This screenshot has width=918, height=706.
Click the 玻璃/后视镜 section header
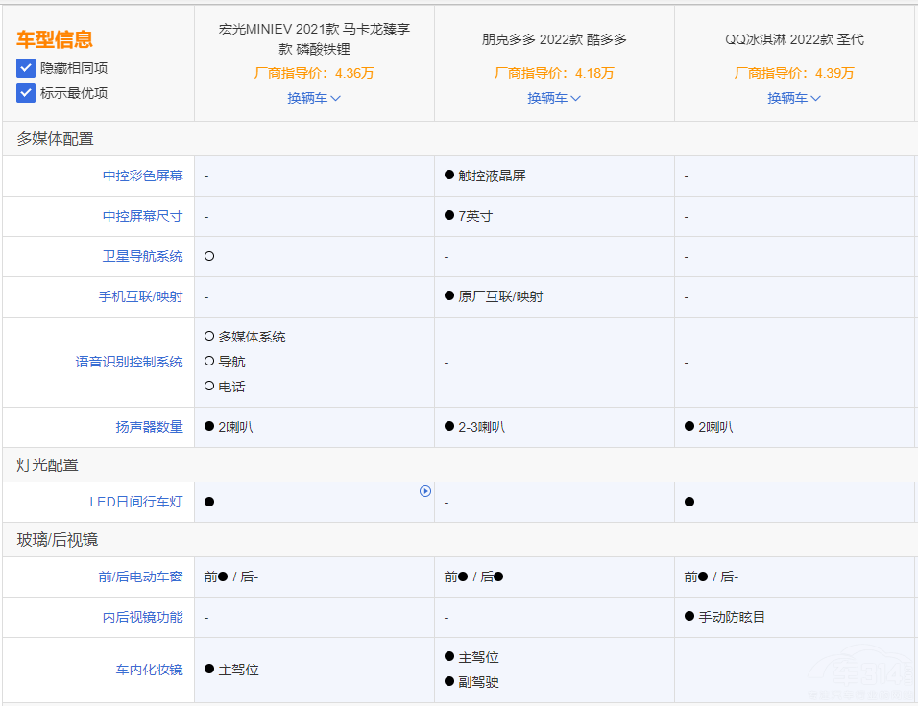58,539
